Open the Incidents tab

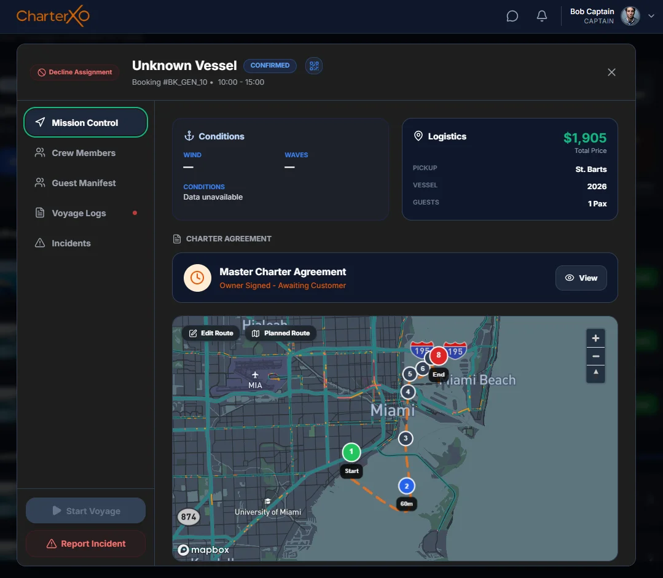tap(85, 243)
